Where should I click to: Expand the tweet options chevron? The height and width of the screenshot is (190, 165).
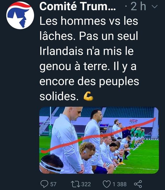(155, 7)
